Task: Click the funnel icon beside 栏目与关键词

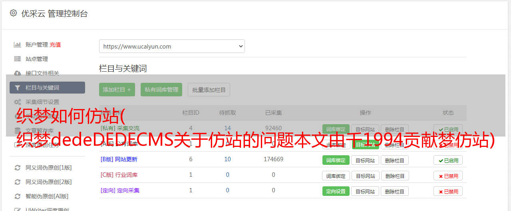Action: pyautogui.click(x=17, y=88)
